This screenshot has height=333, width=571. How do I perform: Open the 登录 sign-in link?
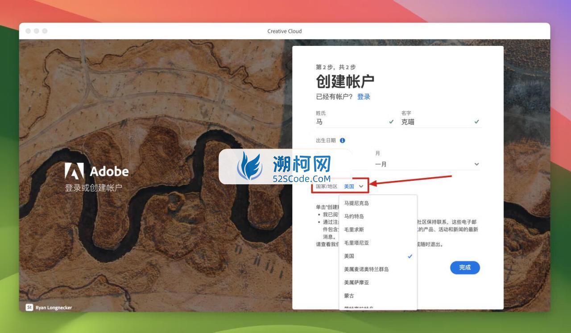[364, 97]
